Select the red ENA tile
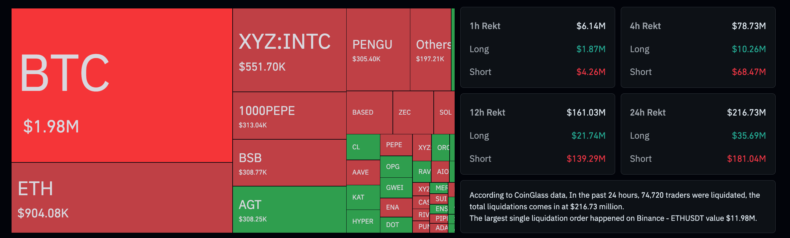Viewport: 790px width, 238px height. [396, 207]
